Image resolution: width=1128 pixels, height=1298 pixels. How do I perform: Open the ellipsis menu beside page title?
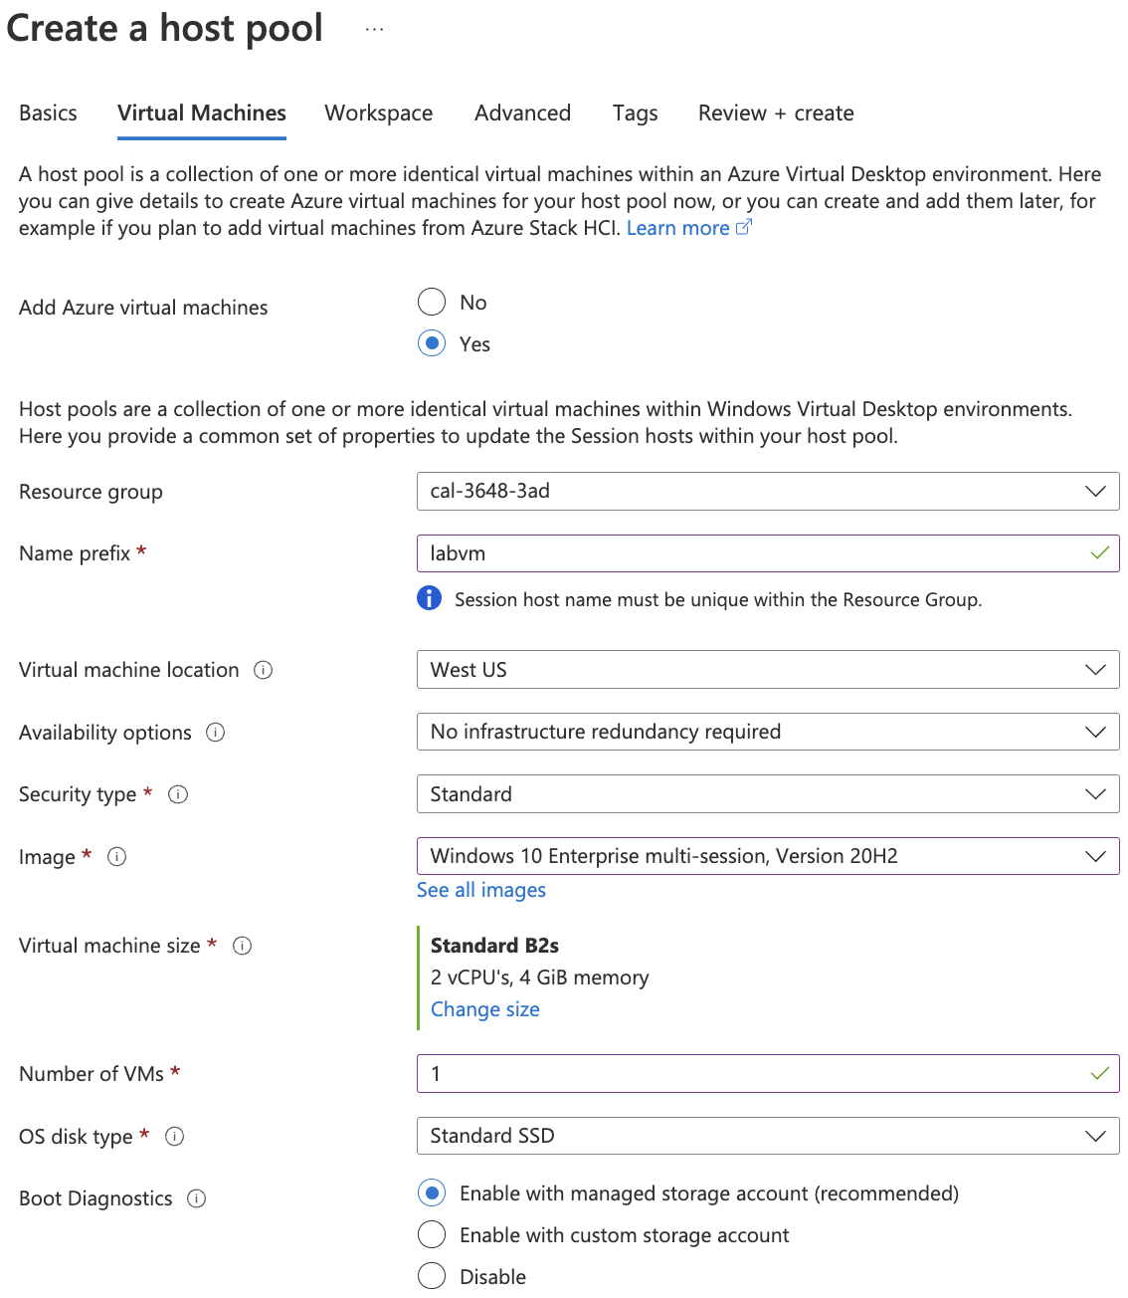coord(374,29)
